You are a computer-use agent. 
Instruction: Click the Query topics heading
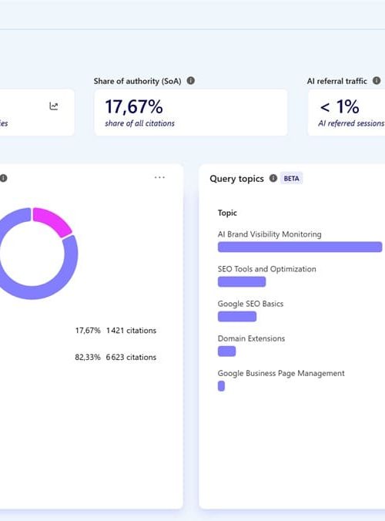236,179
